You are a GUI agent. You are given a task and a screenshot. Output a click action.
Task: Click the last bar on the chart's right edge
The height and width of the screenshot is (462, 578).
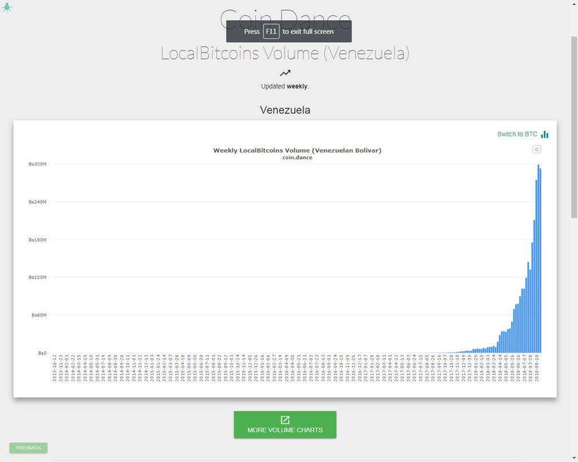point(540,261)
